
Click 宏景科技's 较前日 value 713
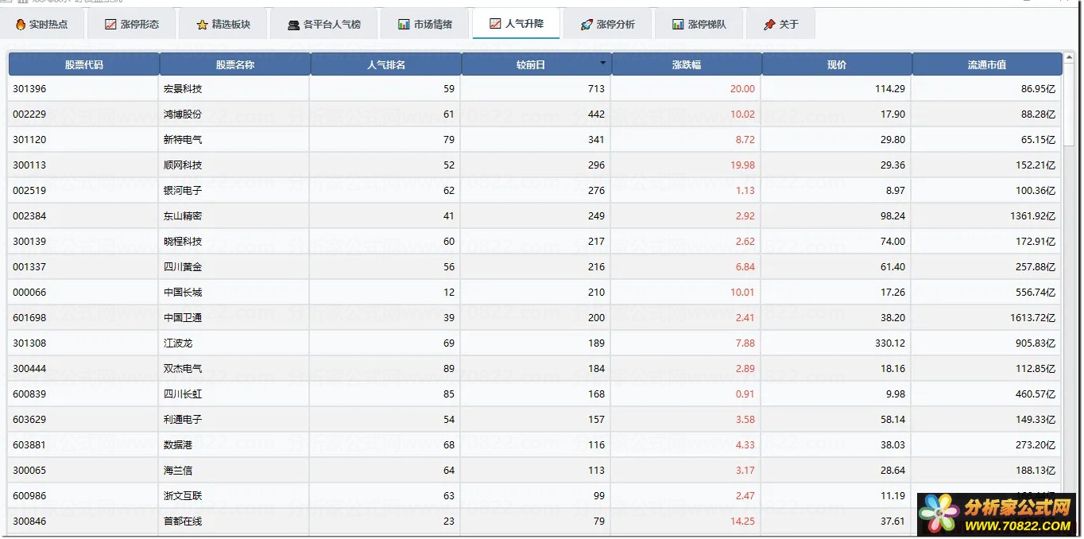pyautogui.click(x=597, y=89)
